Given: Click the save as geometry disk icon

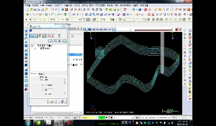Looking at the screenshot, I should [x=64, y=41].
